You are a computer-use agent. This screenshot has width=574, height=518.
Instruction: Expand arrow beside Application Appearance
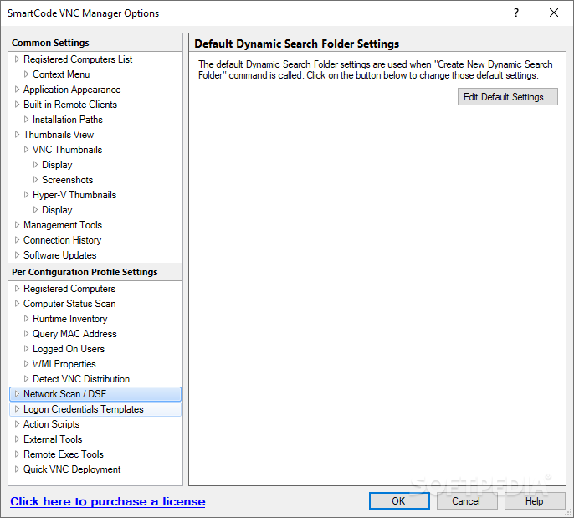coord(17,89)
